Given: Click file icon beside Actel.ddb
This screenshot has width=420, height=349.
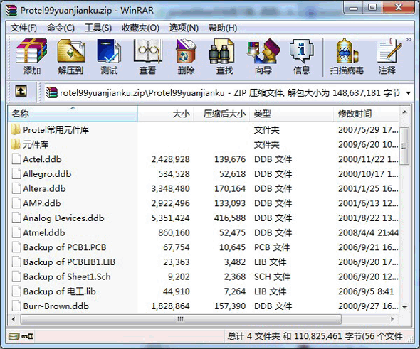Looking at the screenshot, I should [x=16, y=159].
